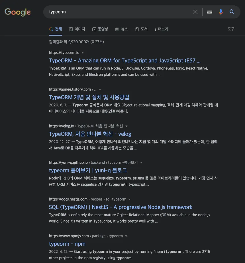Open the 더보기 menu

161,29
